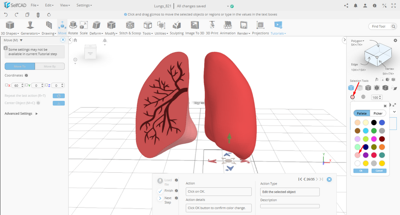Open the 3D Print tool
400x215 pixels.
click(x=212, y=28)
